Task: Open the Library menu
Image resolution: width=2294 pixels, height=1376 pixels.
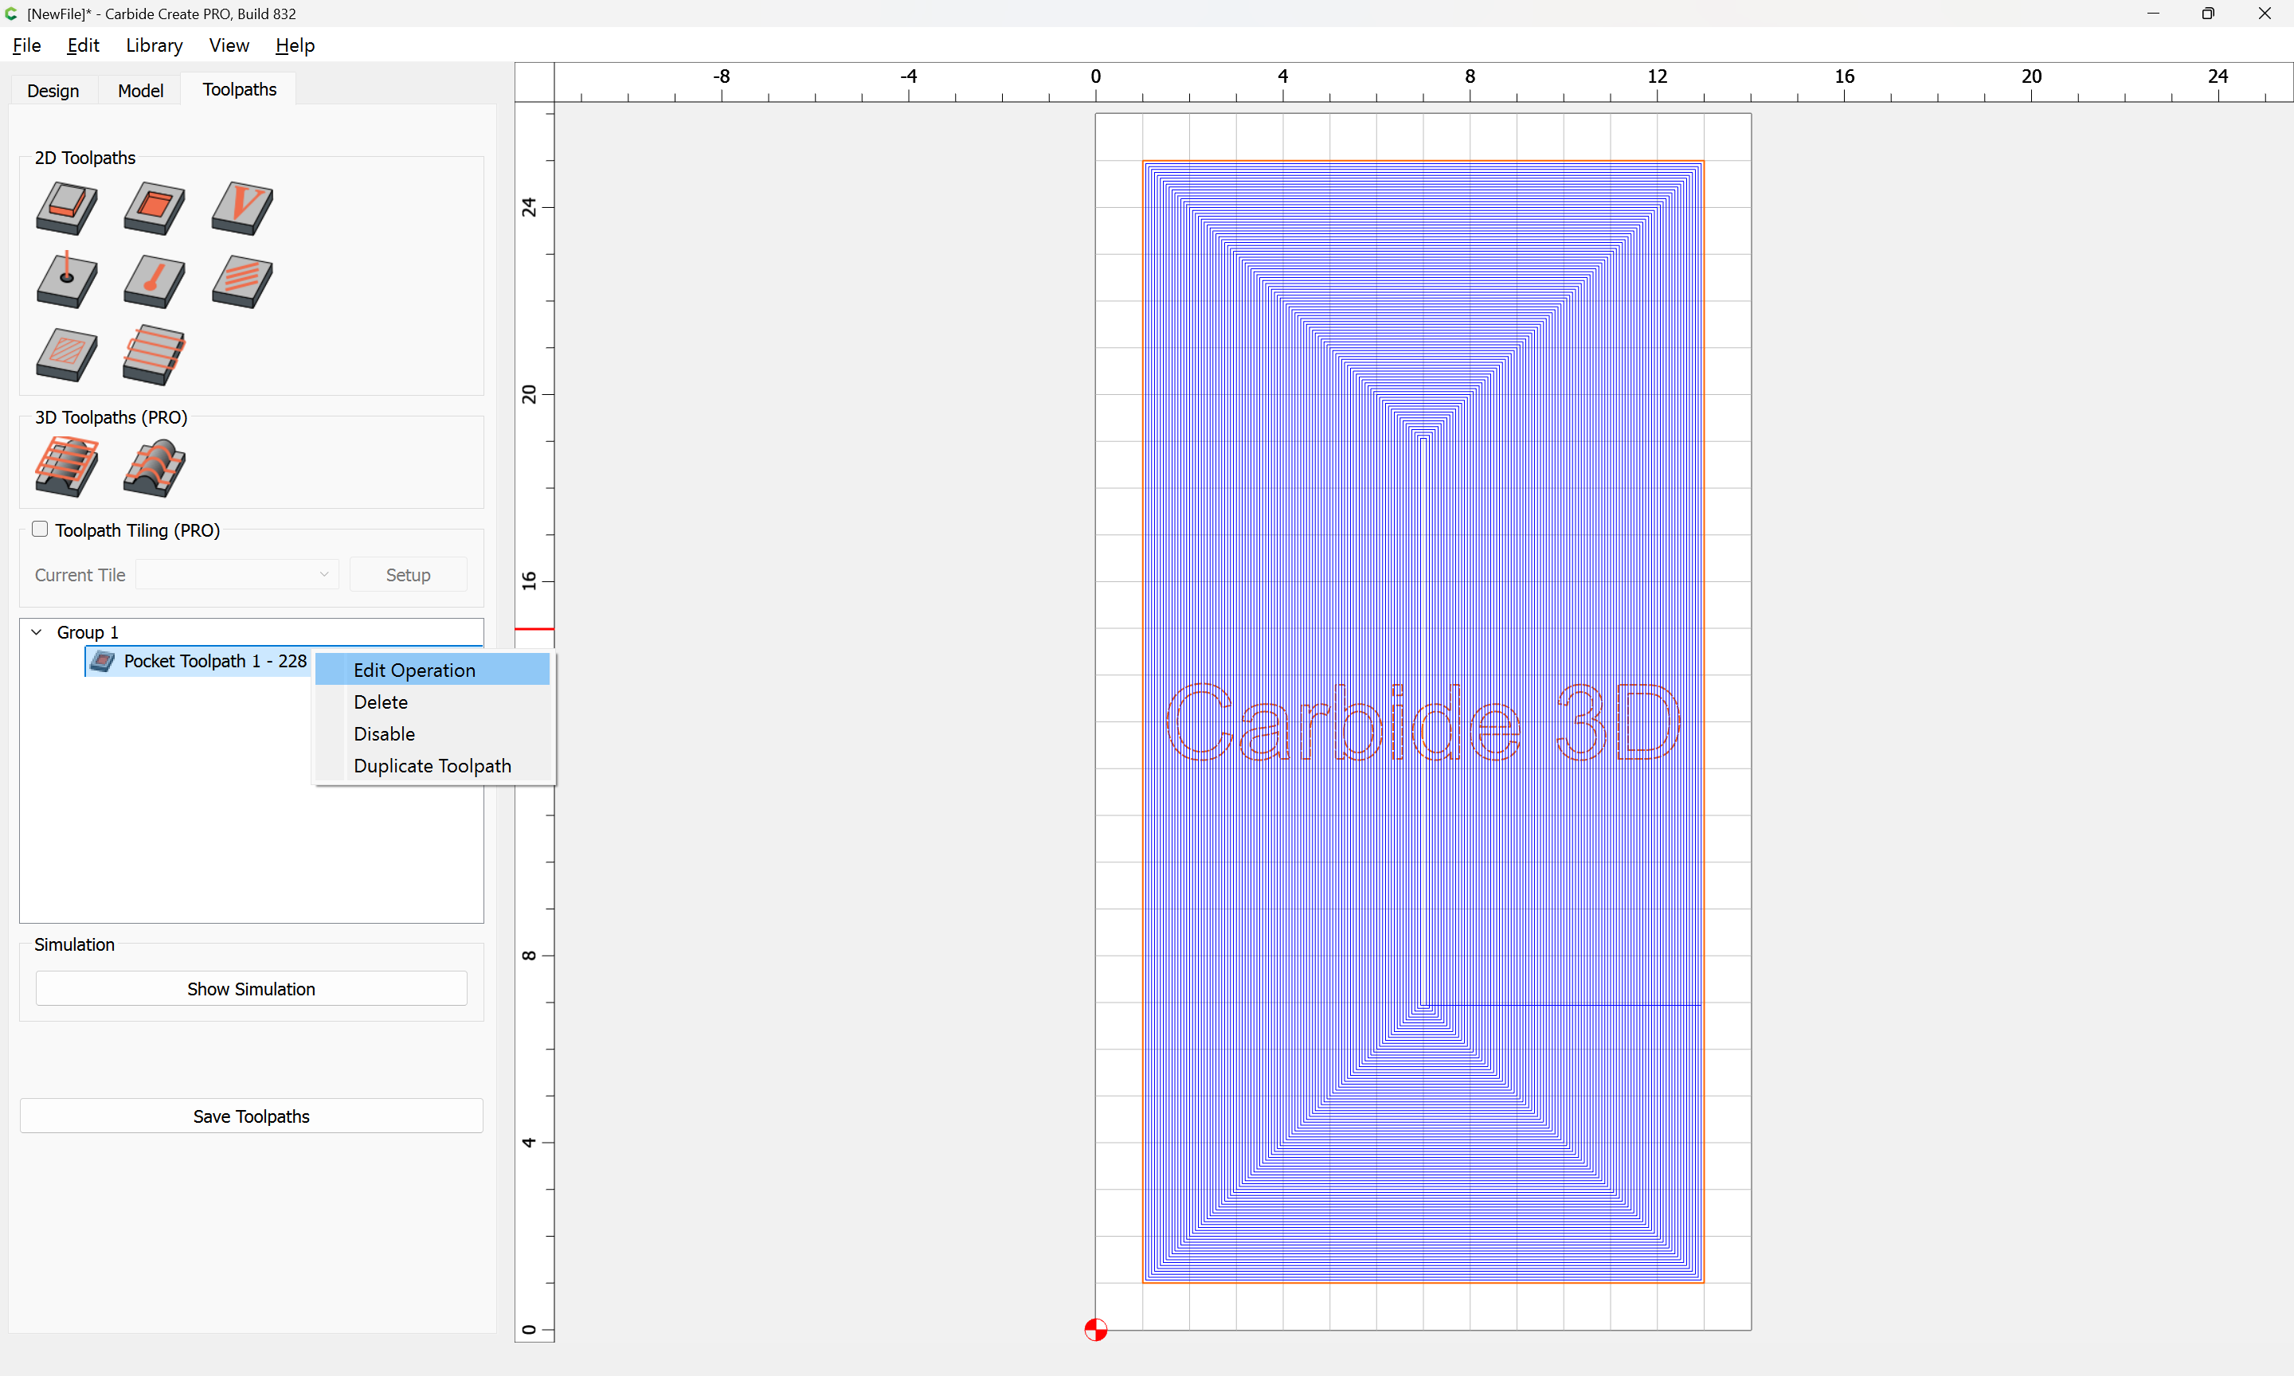Action: coord(154,45)
